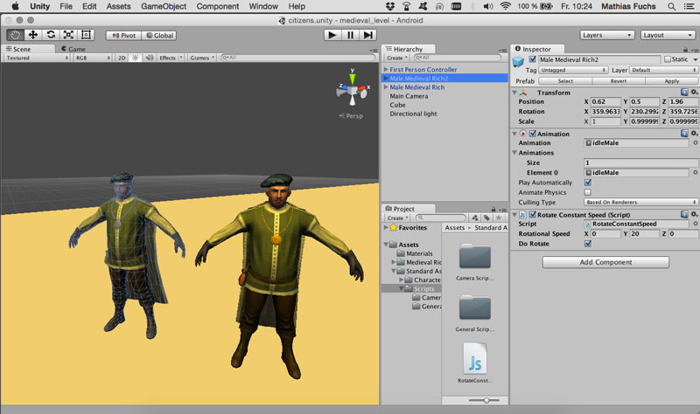Enable the Static checkbox
The image size is (700, 414).
(x=668, y=59)
